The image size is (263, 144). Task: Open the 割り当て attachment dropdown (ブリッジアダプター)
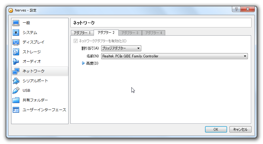click(121, 48)
